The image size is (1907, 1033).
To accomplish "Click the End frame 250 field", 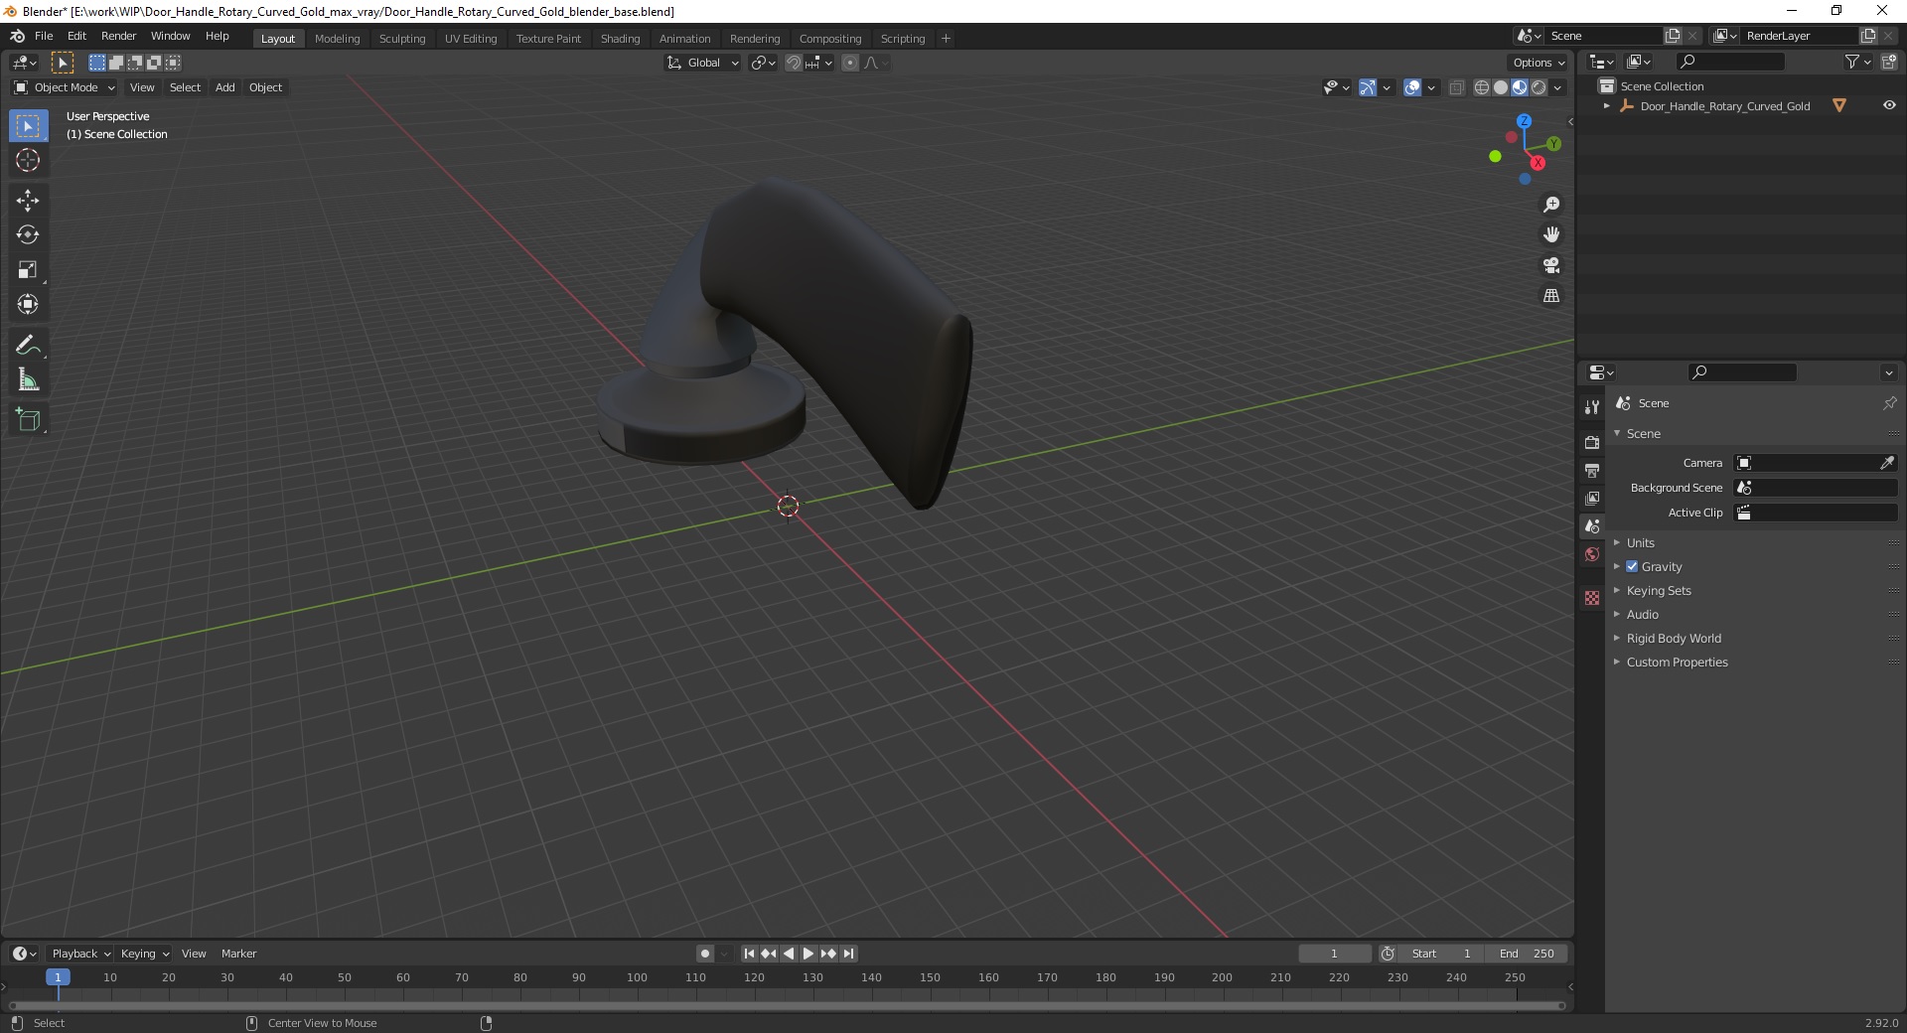I will point(1527,954).
